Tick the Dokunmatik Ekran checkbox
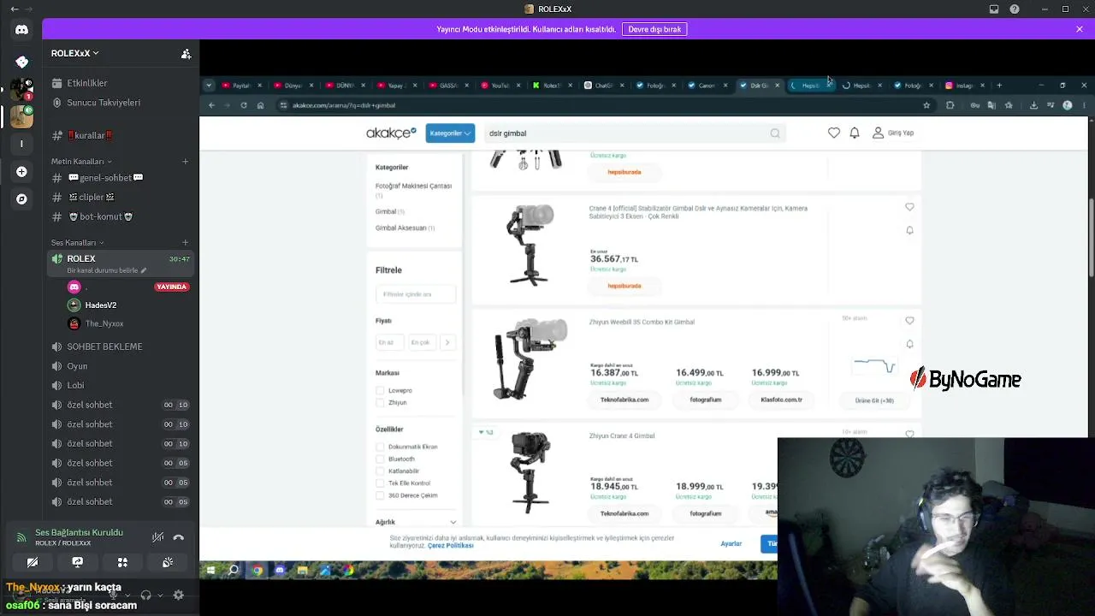 [380, 447]
